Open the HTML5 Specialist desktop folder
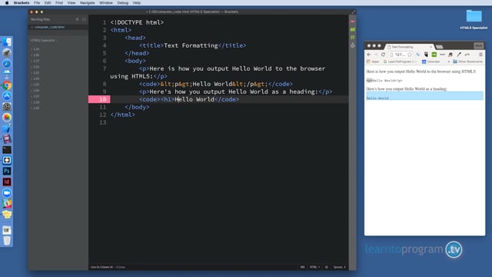 click(474, 18)
